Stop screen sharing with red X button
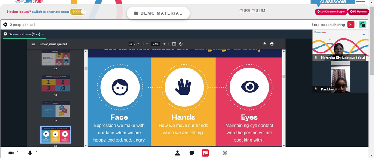Image resolution: width=374 pixels, height=158 pixels. (x=351, y=25)
